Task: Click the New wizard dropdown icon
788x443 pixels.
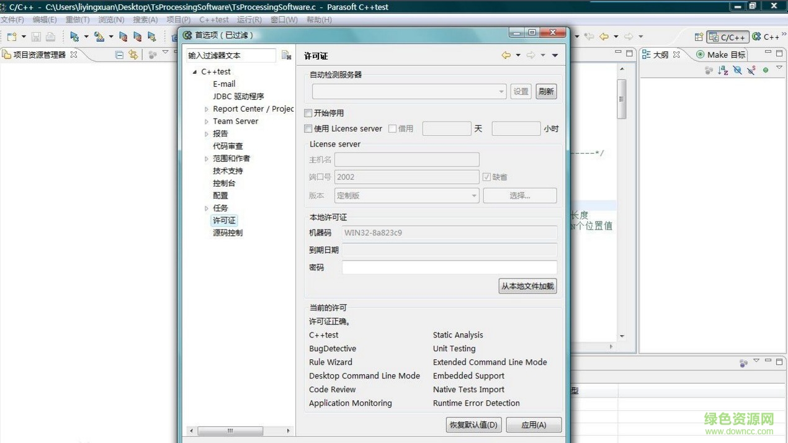Action: click(24, 36)
